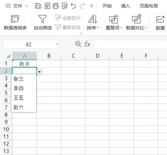Open print preview icon
This screenshot has height=155, width=167.
click(x=65, y=6)
